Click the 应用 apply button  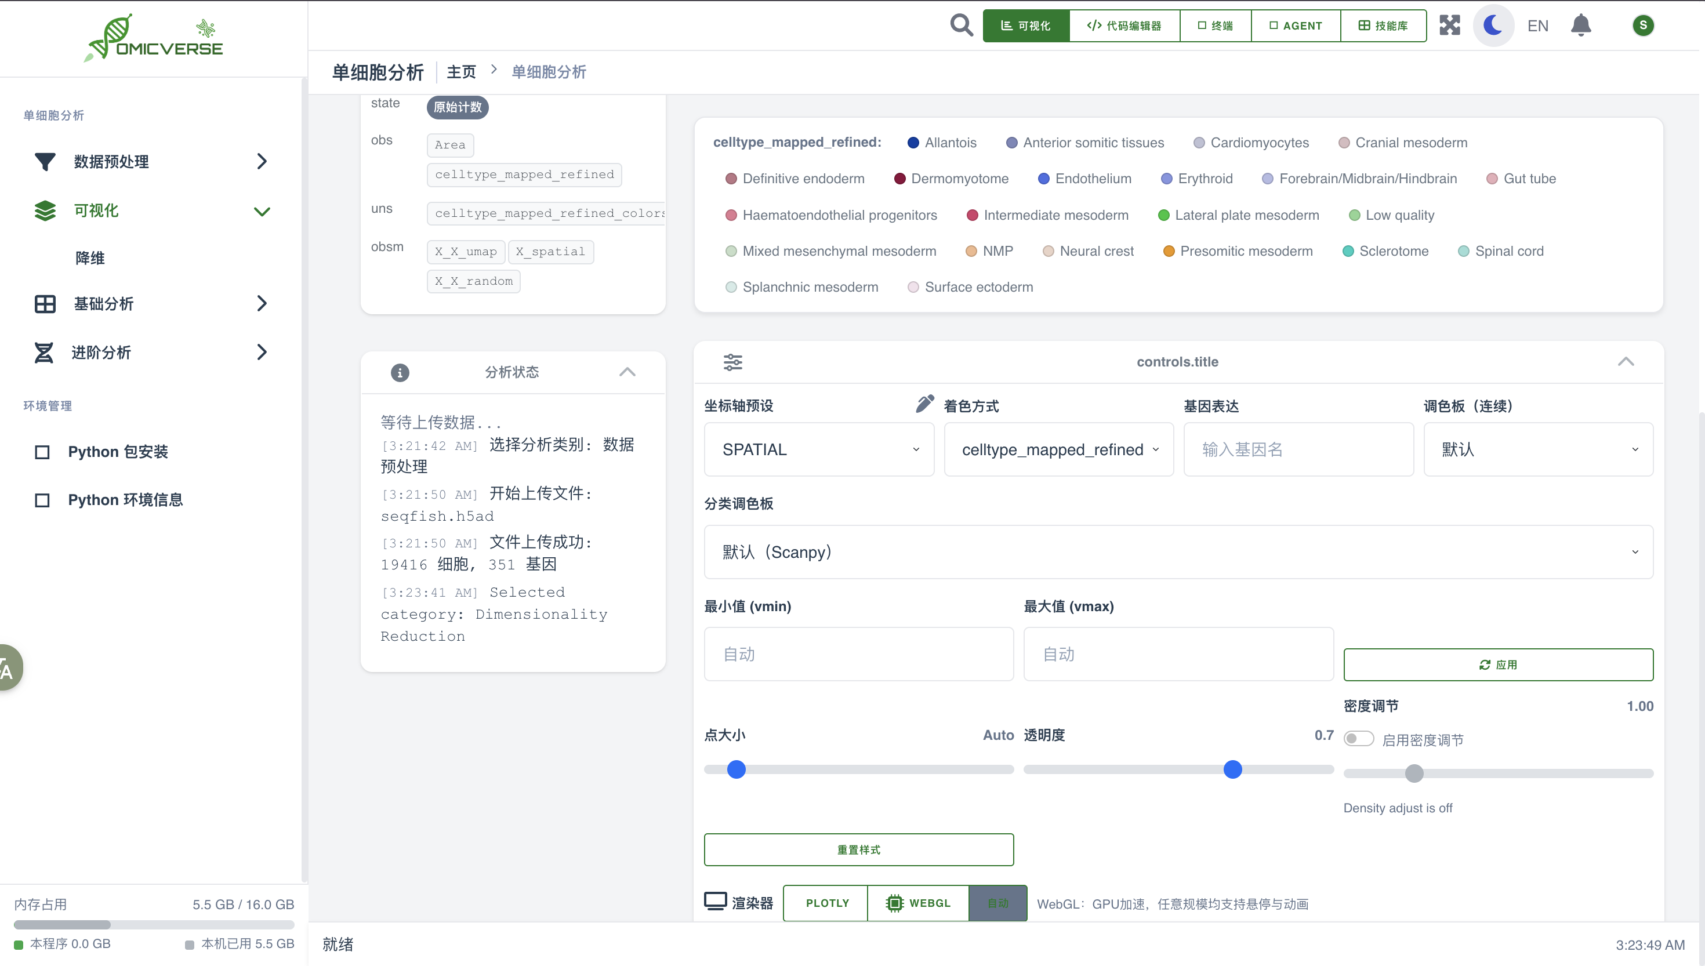point(1498,664)
